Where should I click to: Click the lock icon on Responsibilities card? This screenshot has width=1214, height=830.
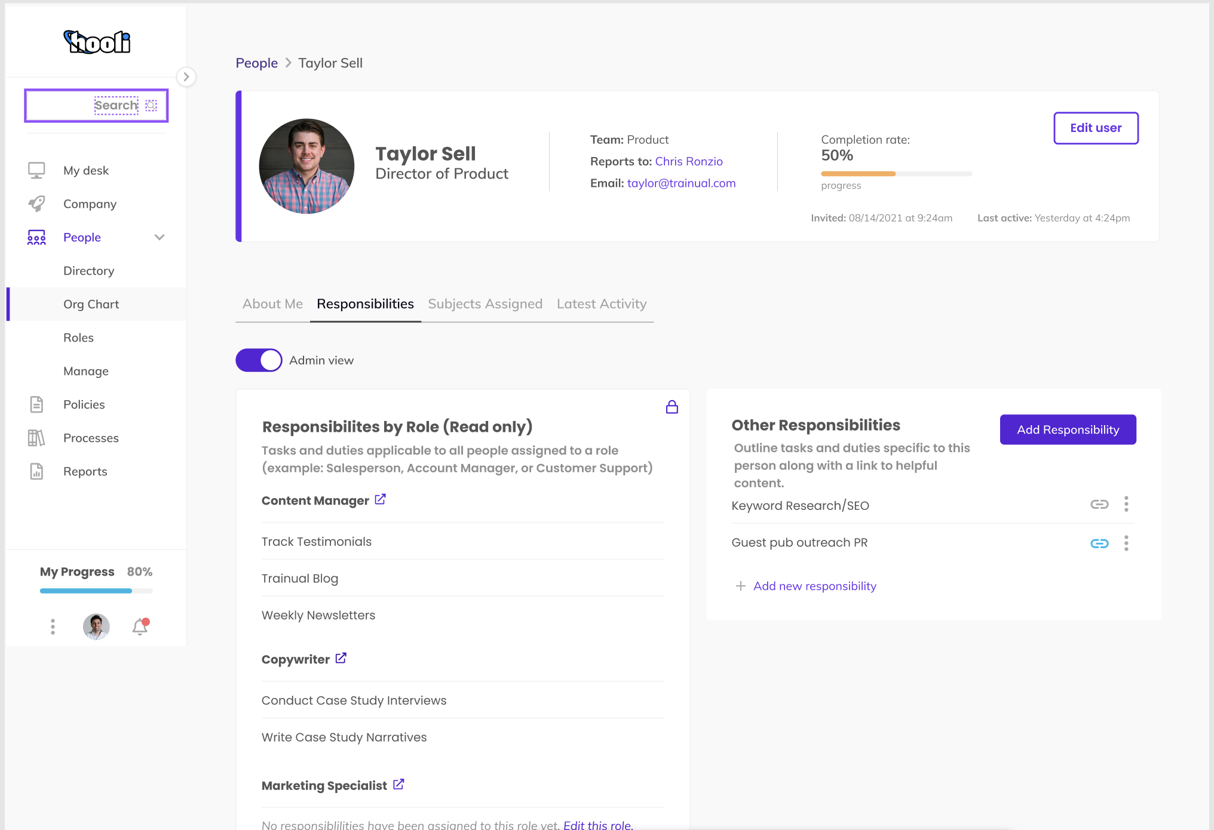coord(672,407)
